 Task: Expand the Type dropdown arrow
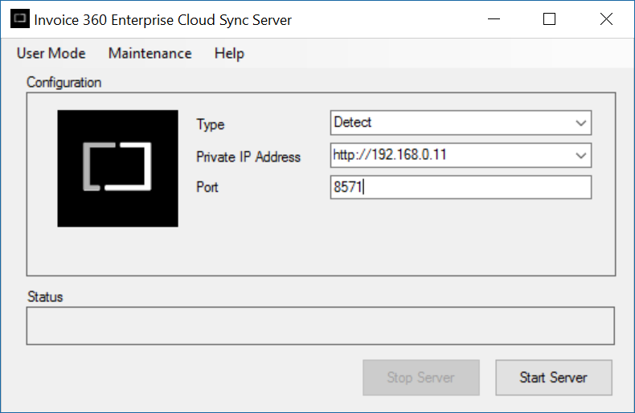pyautogui.click(x=581, y=123)
